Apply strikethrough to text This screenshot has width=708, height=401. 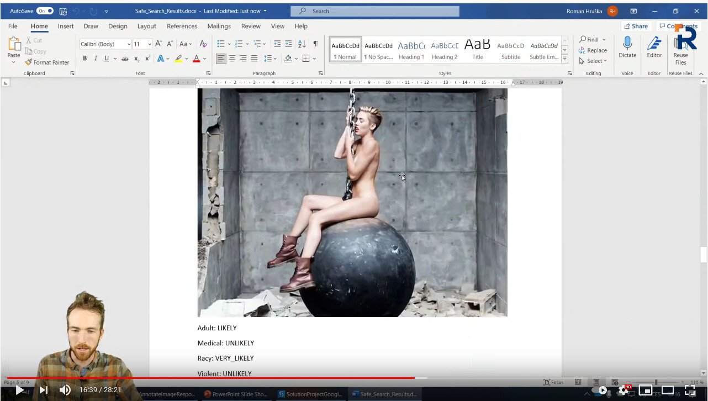click(x=125, y=59)
